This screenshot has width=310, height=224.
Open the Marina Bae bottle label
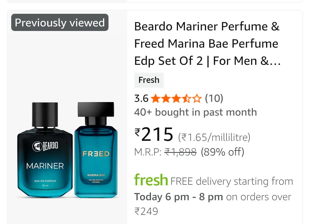(x=96, y=175)
